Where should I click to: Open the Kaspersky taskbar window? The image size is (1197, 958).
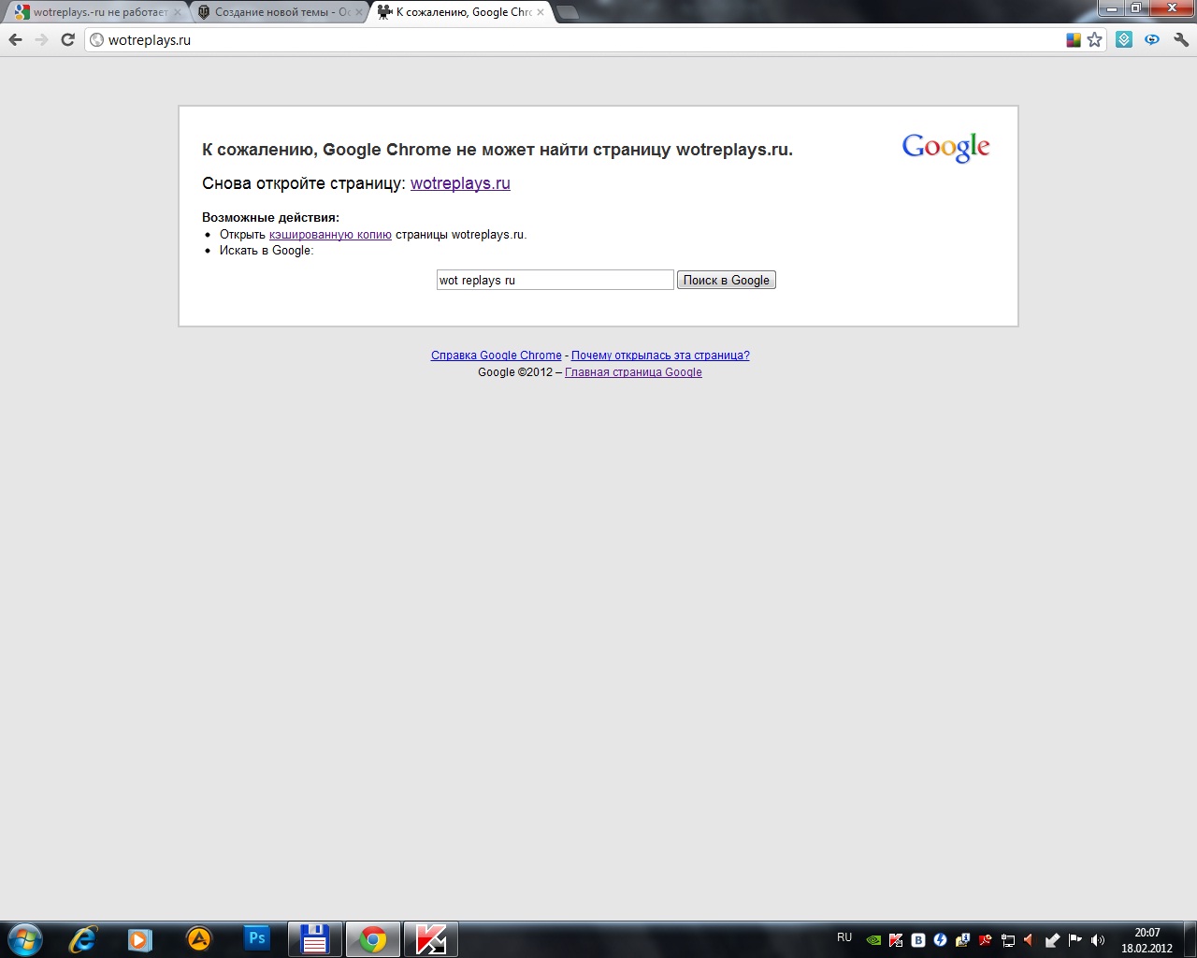click(x=431, y=938)
